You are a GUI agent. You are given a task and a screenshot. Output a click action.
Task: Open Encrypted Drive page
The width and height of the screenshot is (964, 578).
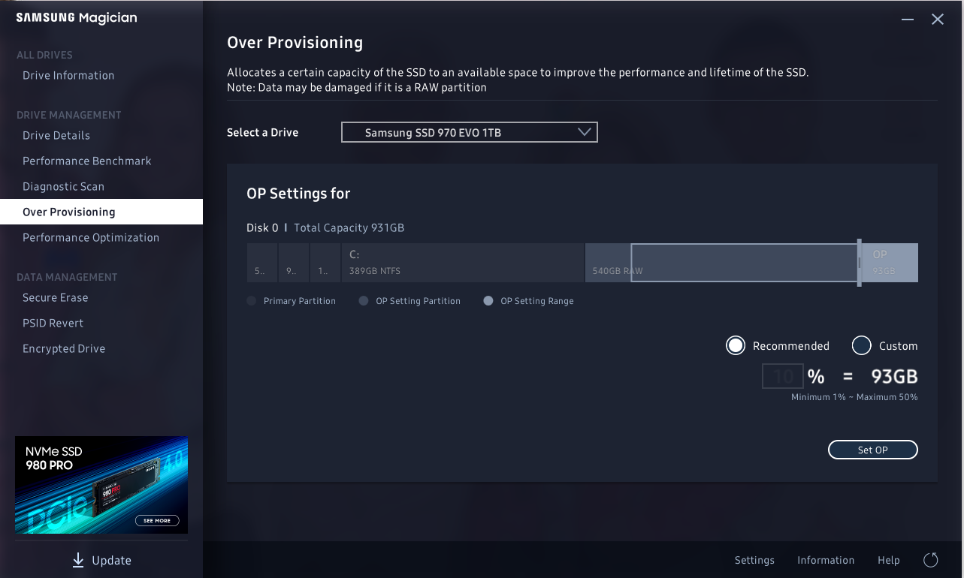point(64,348)
